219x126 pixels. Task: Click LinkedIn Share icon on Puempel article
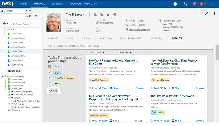[x=173, y=88]
